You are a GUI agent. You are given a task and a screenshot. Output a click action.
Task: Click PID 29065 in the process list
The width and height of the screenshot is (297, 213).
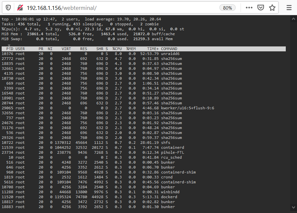pos(7,108)
